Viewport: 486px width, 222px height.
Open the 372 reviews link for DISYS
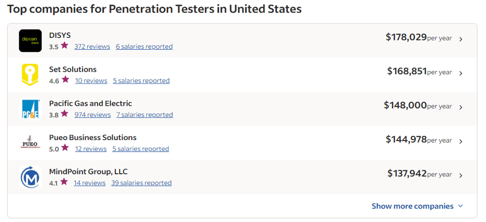(x=92, y=47)
